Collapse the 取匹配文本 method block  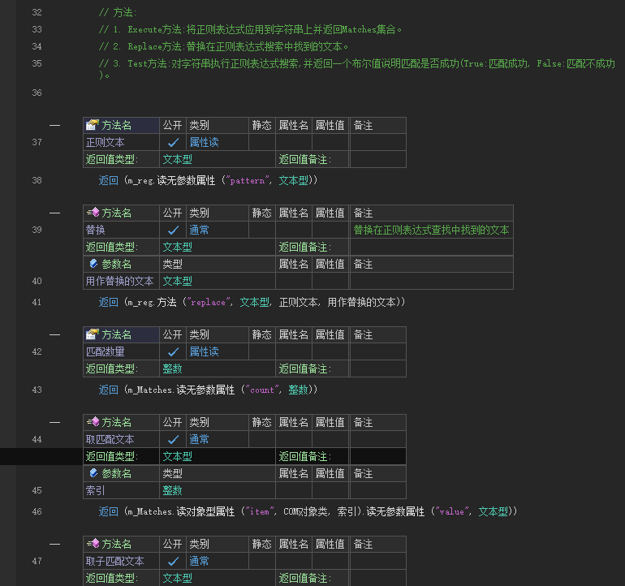(x=54, y=423)
